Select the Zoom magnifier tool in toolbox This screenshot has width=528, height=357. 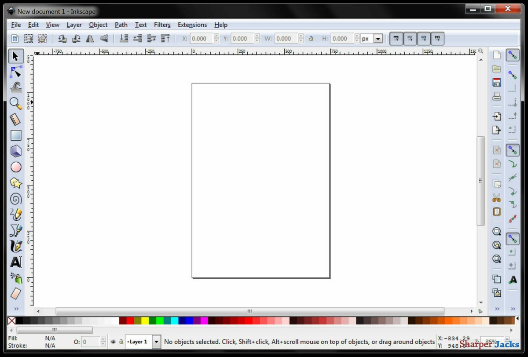[x=16, y=103]
